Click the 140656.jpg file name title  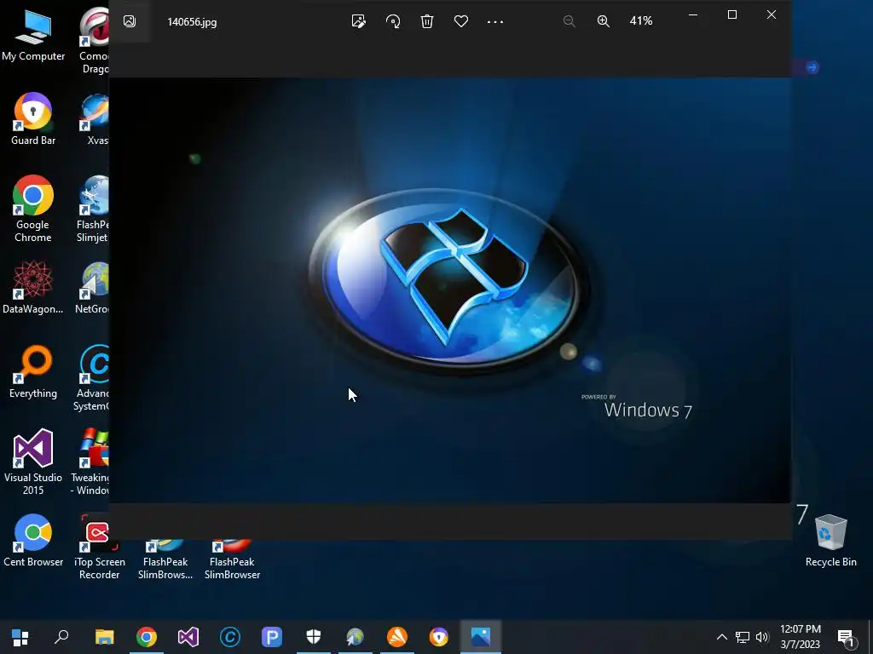[192, 22]
